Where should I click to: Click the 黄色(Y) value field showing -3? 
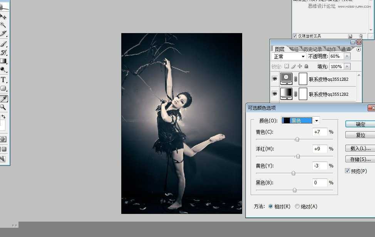[320, 166]
